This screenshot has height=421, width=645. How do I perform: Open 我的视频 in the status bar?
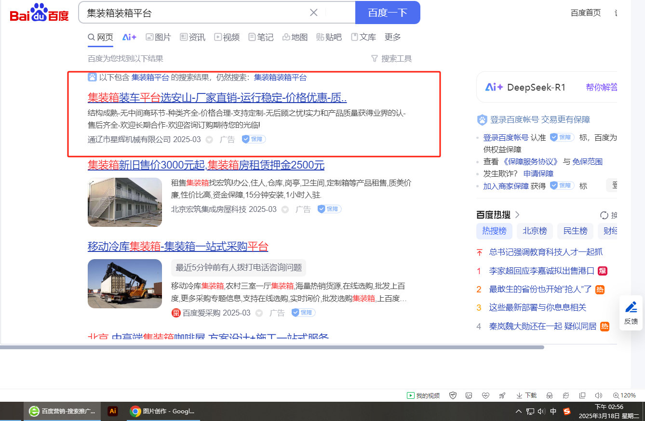[423, 395]
